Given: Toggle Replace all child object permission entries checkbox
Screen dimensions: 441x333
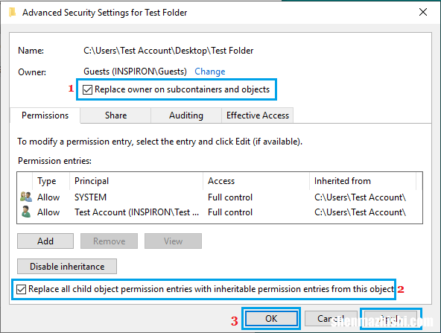Looking at the screenshot, I should click(x=22, y=289).
